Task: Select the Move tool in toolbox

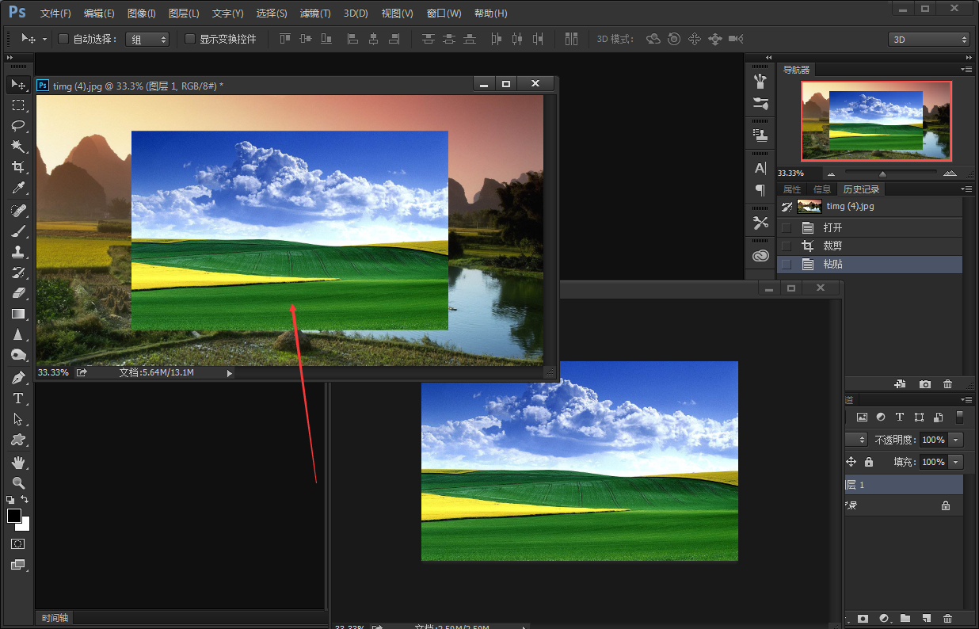Action: [x=17, y=85]
